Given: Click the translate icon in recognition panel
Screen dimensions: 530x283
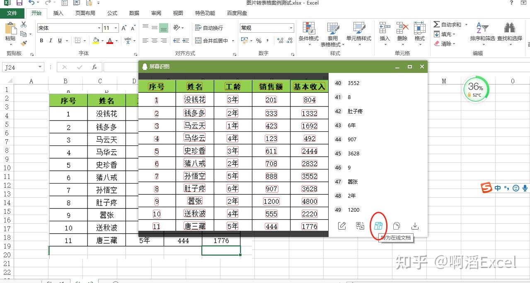Looking at the screenshot, I should (360, 226).
